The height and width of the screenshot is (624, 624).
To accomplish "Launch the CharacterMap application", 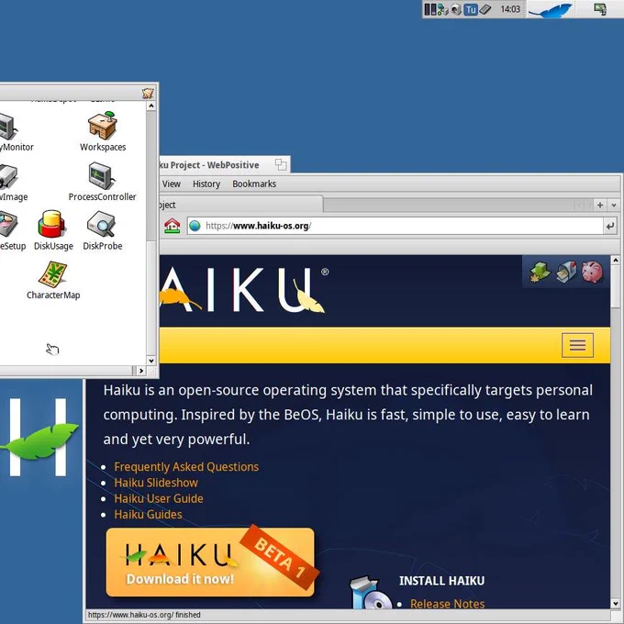I will [53, 273].
